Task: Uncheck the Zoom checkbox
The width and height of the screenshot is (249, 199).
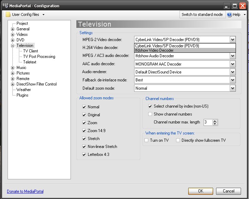Action: click(84, 123)
